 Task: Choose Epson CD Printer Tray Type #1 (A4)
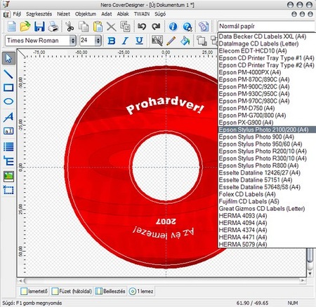pyautogui.click(x=267, y=58)
